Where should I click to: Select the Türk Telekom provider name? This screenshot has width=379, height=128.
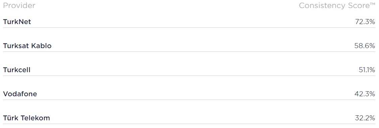[x=26, y=118]
